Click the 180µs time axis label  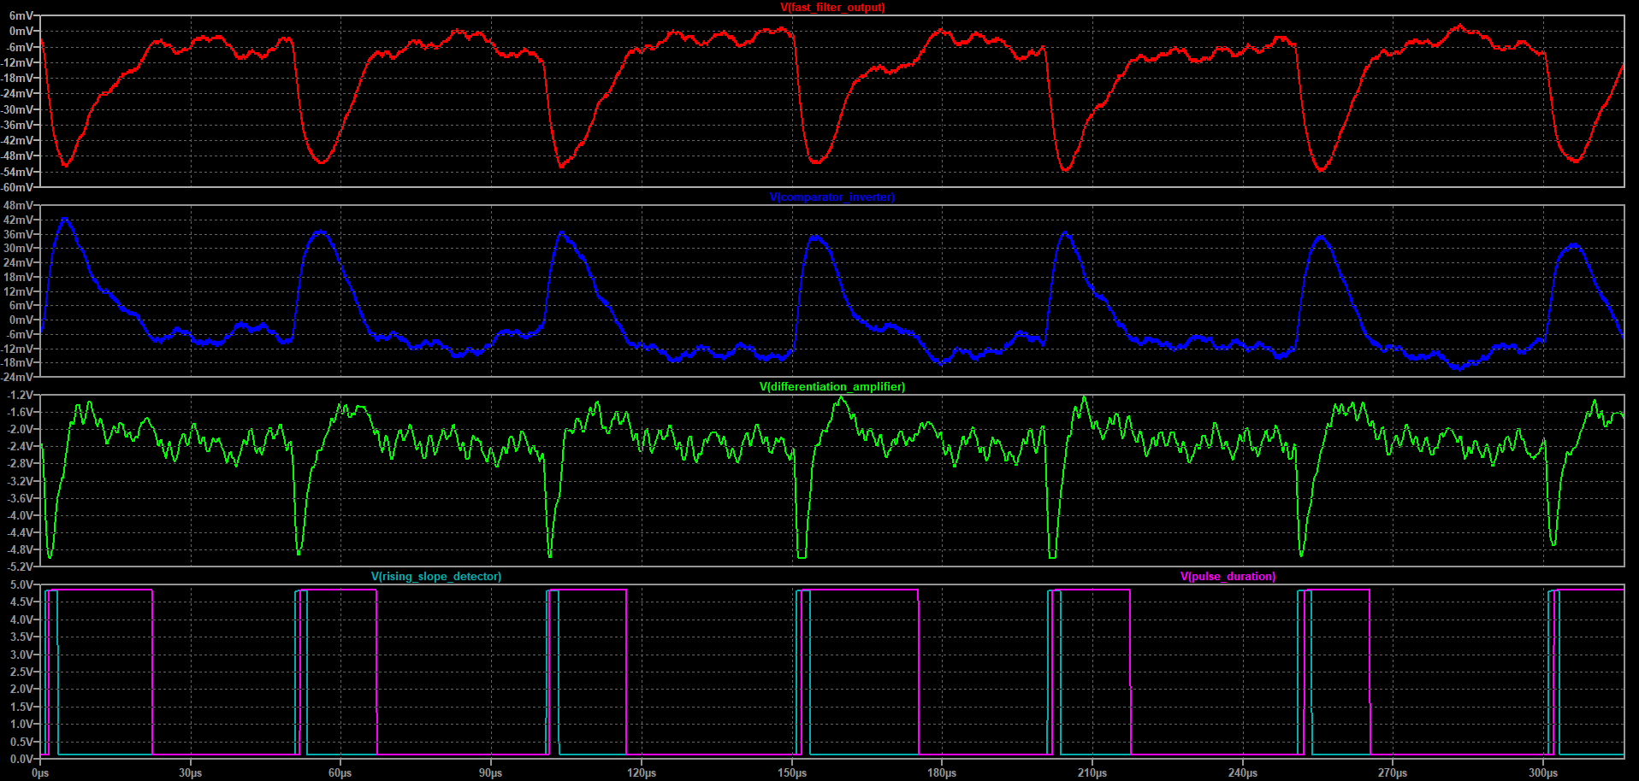(942, 773)
